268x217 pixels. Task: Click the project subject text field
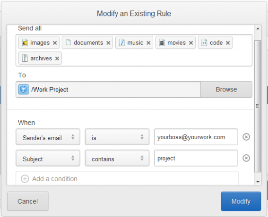coord(196,158)
